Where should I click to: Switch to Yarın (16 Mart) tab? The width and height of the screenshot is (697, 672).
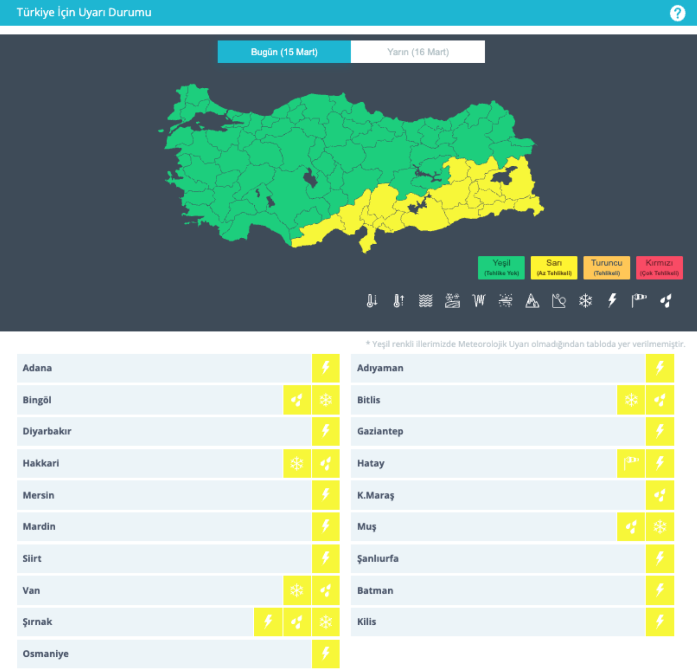coord(417,52)
